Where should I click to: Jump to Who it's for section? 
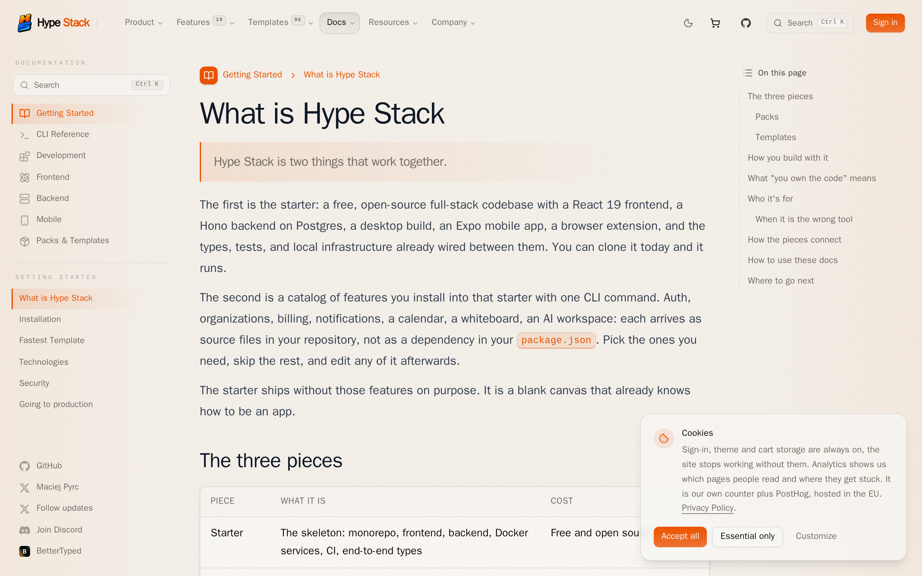(x=770, y=199)
